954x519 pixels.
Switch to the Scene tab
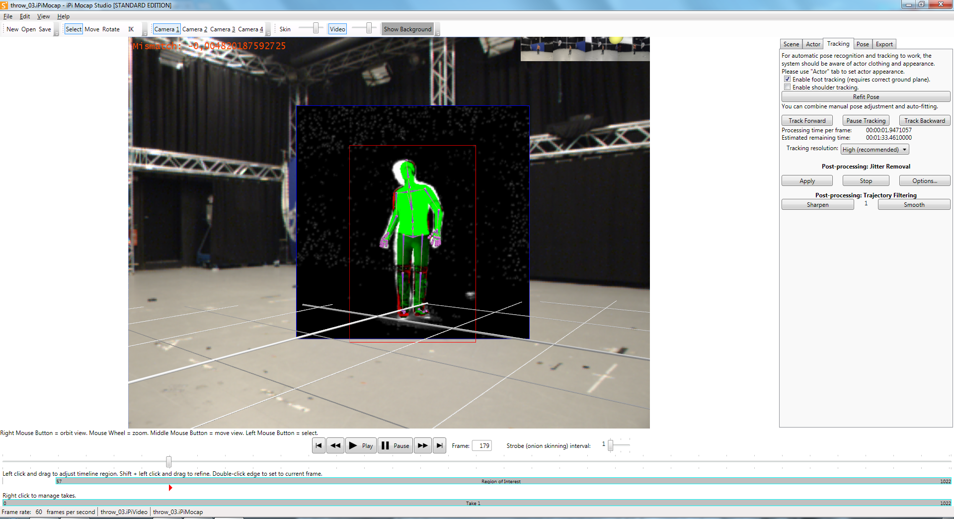tap(791, 44)
